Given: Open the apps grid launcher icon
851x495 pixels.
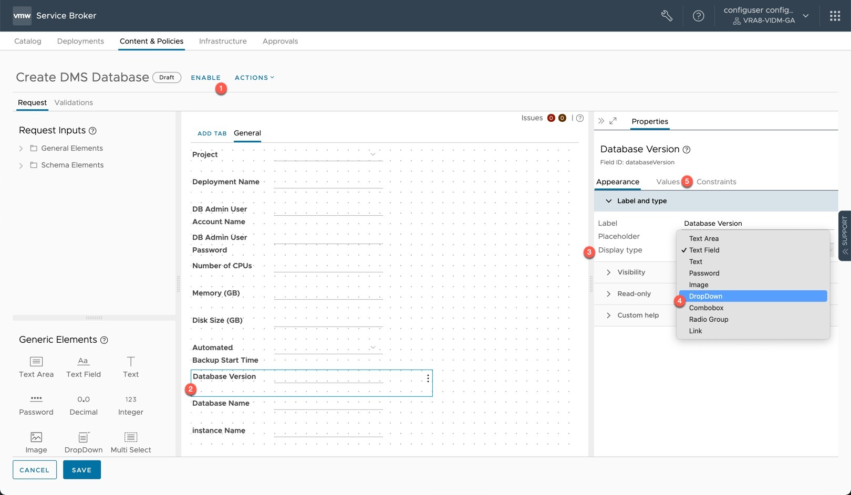Looking at the screenshot, I should coord(835,16).
